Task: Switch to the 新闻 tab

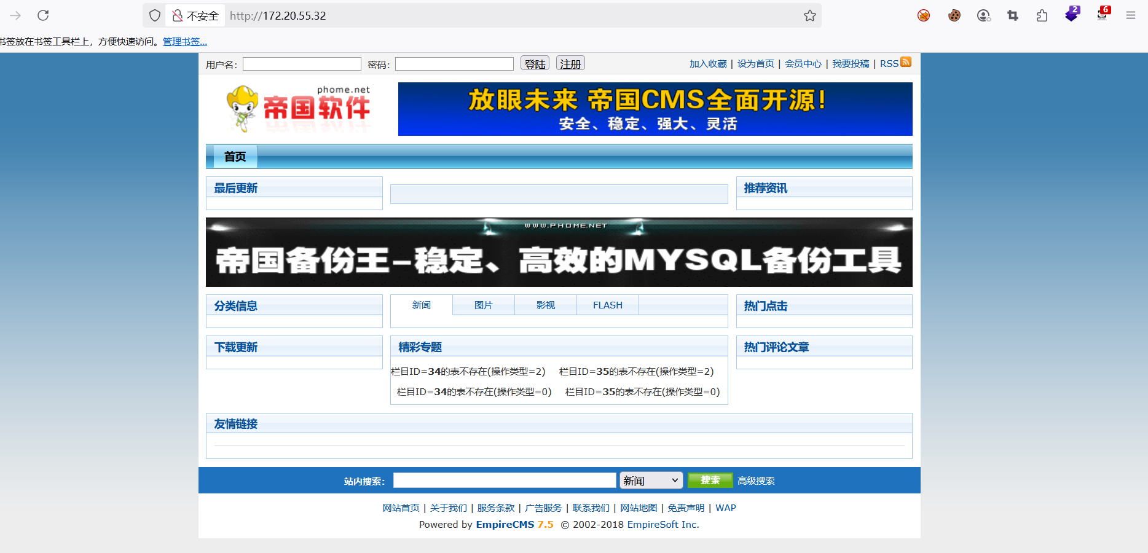Action: [x=422, y=305]
